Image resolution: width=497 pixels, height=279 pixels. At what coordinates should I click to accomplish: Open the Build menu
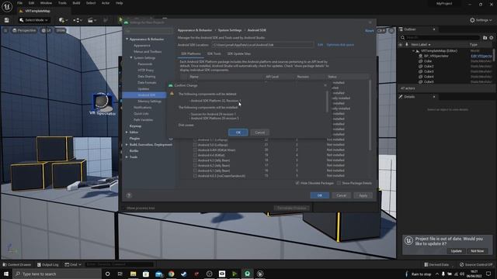point(76,3)
